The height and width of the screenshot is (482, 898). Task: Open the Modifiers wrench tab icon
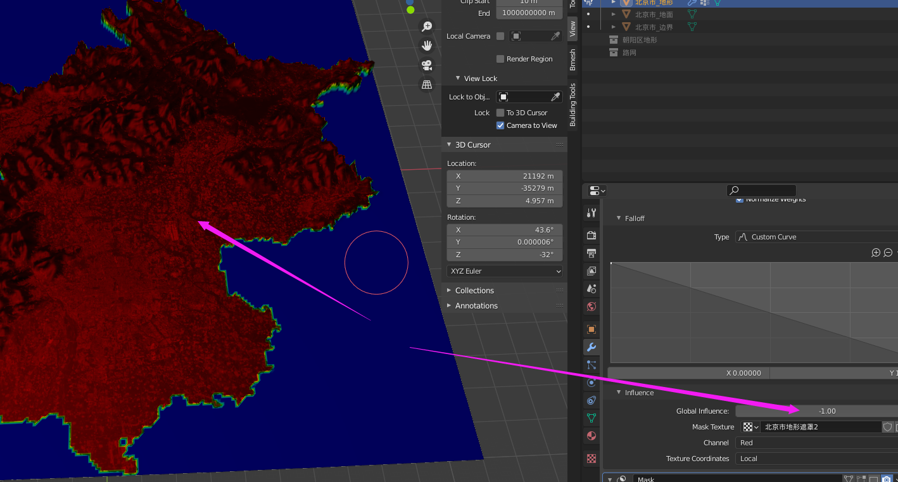tap(591, 347)
